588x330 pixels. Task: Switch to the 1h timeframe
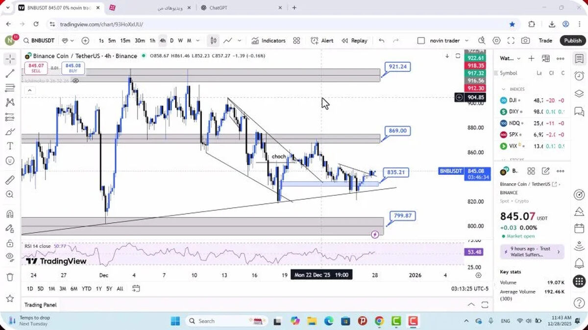coord(152,41)
